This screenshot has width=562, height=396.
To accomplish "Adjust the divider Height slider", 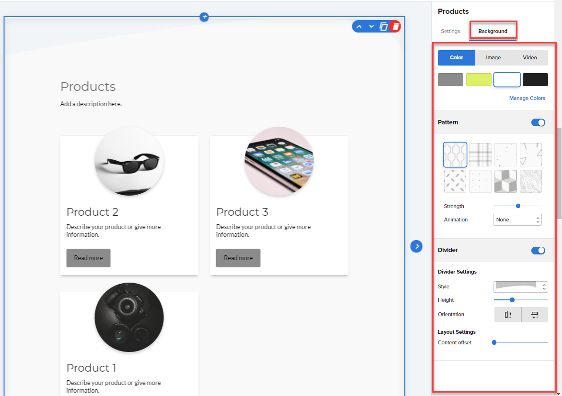I will 520,300.
